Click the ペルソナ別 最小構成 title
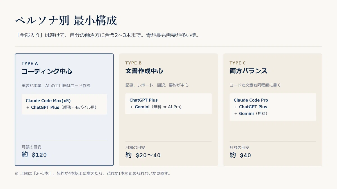337x189 pixels. tap(66, 21)
